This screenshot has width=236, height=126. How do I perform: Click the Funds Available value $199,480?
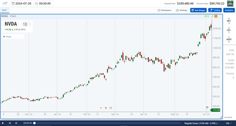(229, 68)
